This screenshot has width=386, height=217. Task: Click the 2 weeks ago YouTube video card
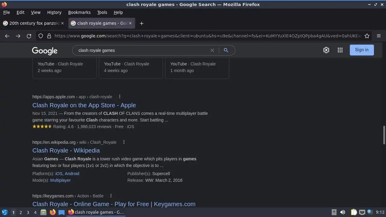coord(64,68)
